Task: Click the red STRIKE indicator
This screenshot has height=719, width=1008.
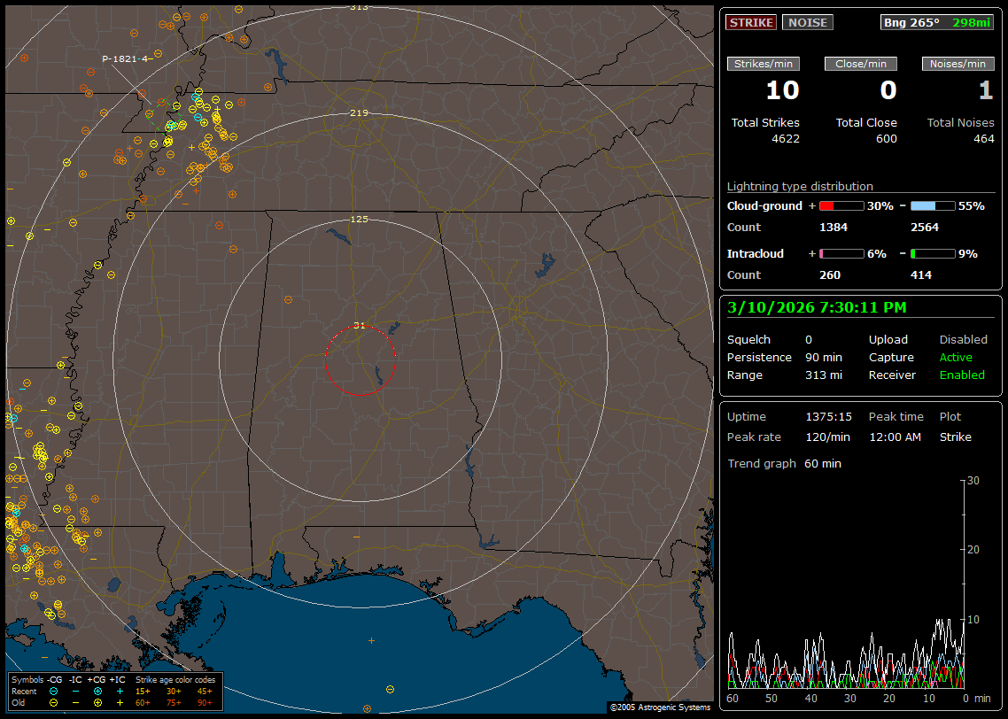Action: click(x=751, y=22)
